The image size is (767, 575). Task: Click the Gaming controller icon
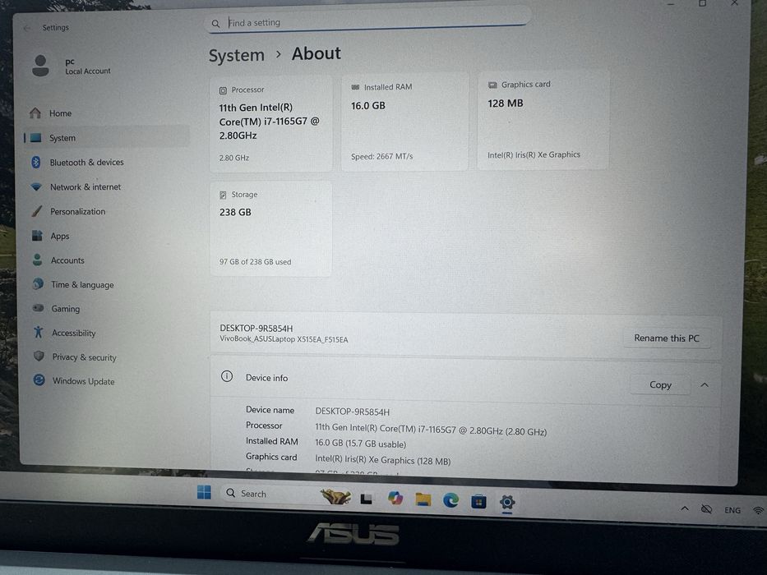[x=38, y=308]
